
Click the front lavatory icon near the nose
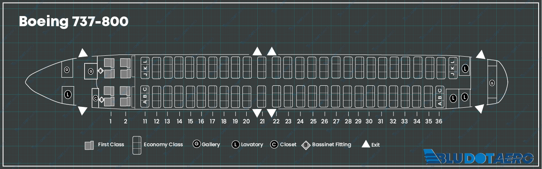pyautogui.click(x=68, y=95)
